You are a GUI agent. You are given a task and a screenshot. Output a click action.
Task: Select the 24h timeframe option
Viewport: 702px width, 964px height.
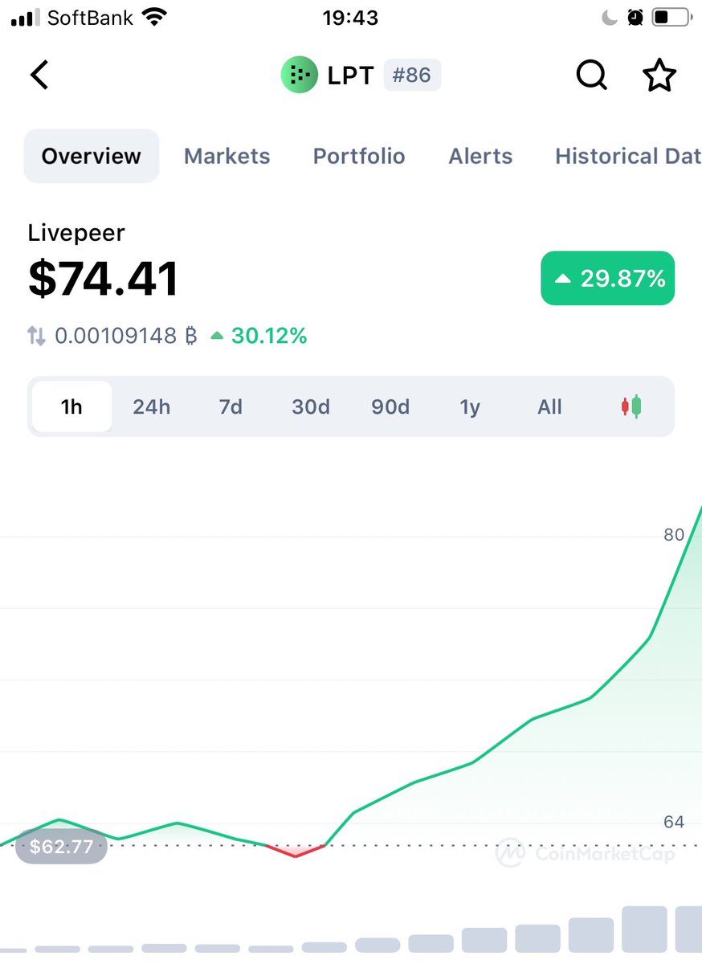coord(152,406)
